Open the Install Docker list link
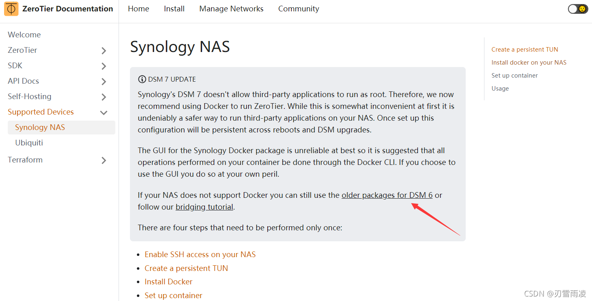 [168, 282]
